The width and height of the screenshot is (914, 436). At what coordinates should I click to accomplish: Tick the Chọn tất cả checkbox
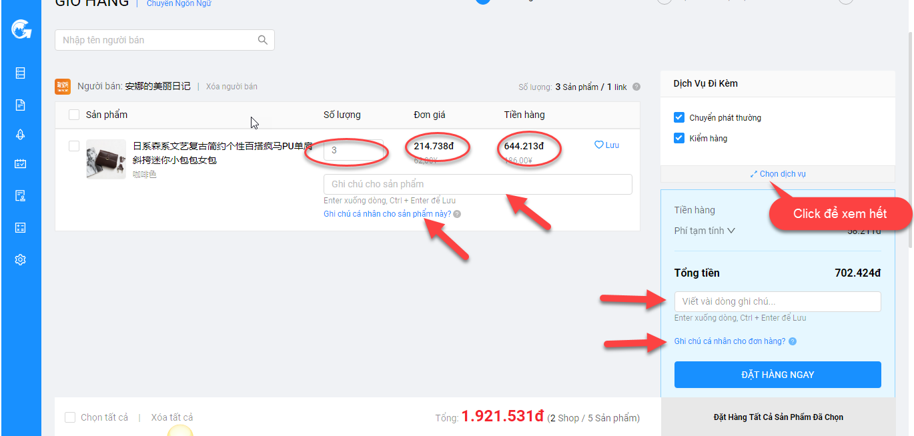pos(70,417)
